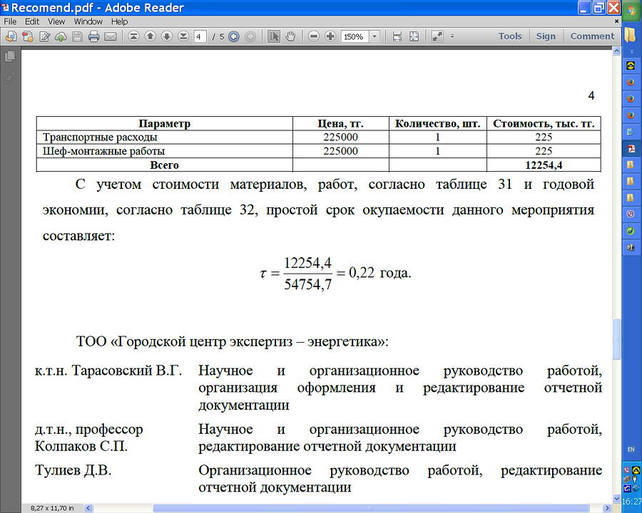Screen dimensions: 642x513
Task: Click the Viber taskbar button
Action: tap(631, 214)
